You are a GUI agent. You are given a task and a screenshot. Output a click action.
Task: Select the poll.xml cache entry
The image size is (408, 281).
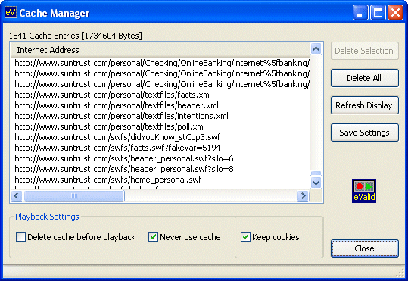(x=110, y=126)
